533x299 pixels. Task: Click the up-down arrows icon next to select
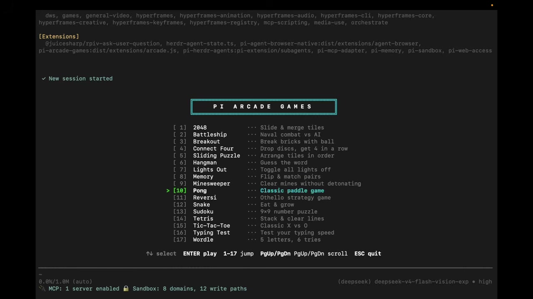[149, 254]
